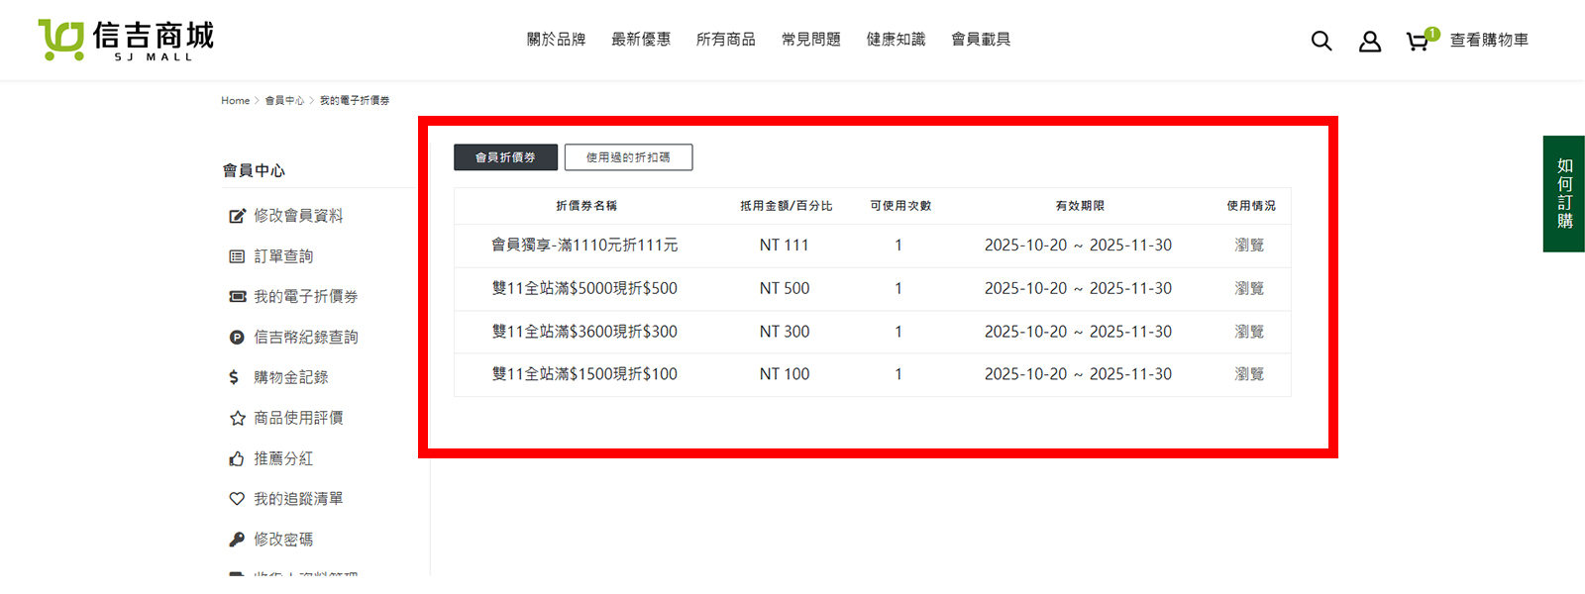Click the NT 111 amount cell
Image resolution: width=1585 pixels, height=594 pixels.
[785, 246]
